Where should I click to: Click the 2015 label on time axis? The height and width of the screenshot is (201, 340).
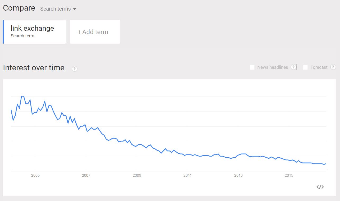pyautogui.click(x=289, y=175)
